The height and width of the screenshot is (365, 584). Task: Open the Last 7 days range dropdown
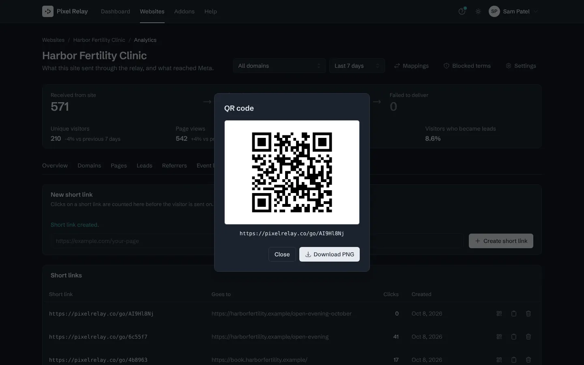357,66
